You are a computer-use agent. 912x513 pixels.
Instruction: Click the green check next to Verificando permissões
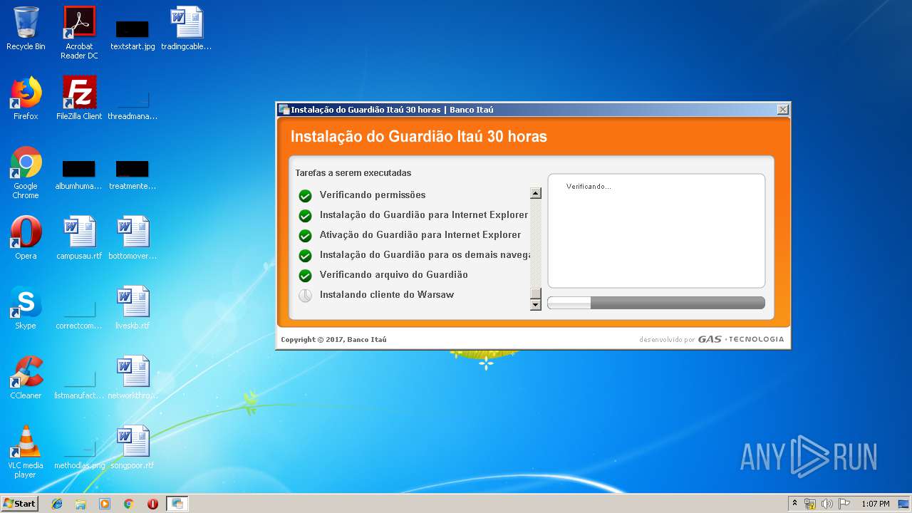click(x=305, y=196)
